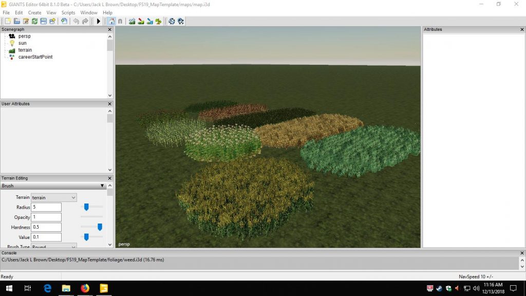Viewport: 526px width, 296px height.
Task: Open the Scripts menu
Action: (x=68, y=12)
